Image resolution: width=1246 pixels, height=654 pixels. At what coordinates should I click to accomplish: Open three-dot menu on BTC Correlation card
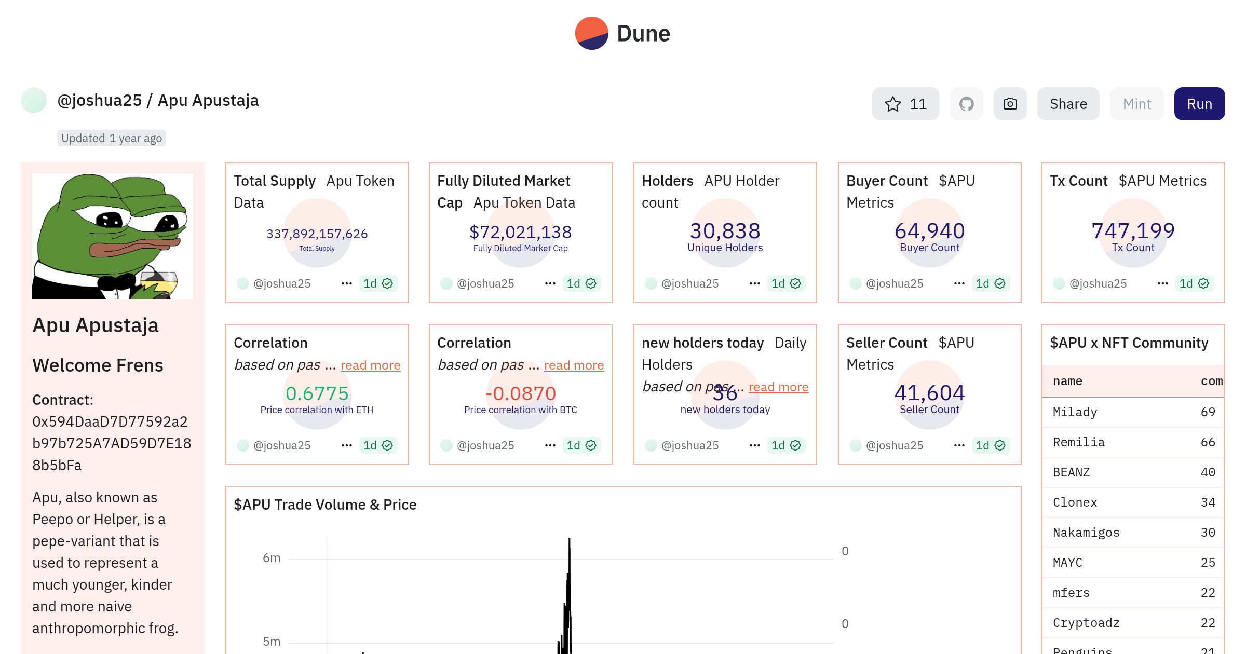pyautogui.click(x=550, y=445)
